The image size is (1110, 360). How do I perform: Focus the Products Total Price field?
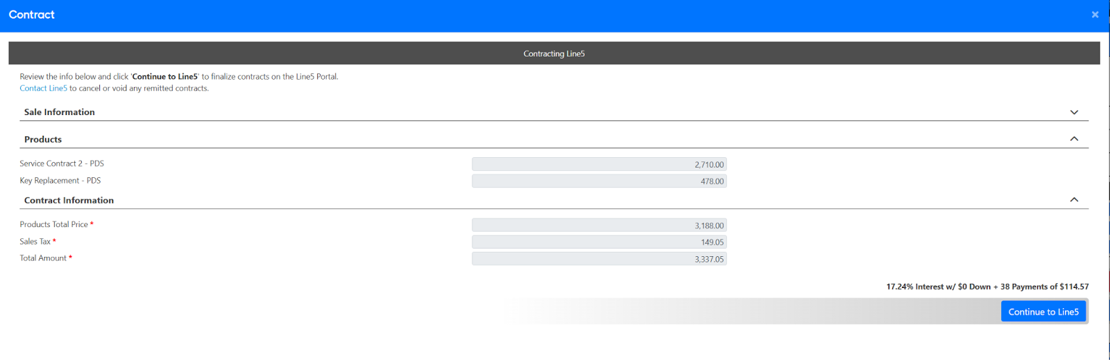pos(599,226)
